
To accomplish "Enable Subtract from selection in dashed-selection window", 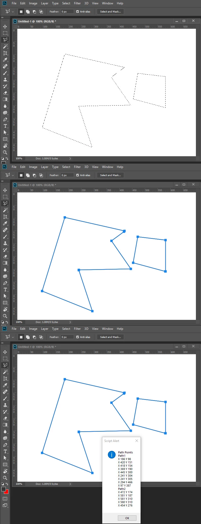I will (x=34, y=11).
